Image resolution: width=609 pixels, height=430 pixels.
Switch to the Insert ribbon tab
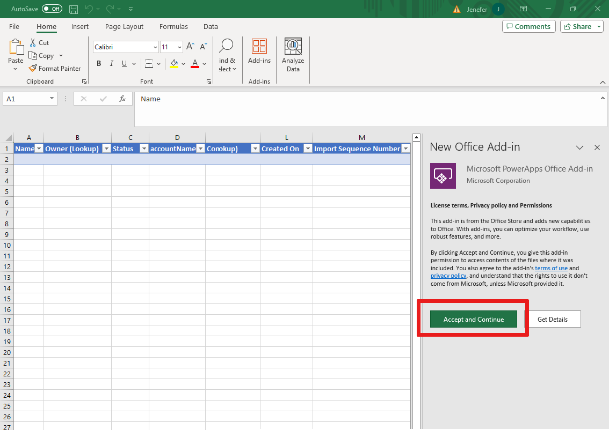[80, 26]
